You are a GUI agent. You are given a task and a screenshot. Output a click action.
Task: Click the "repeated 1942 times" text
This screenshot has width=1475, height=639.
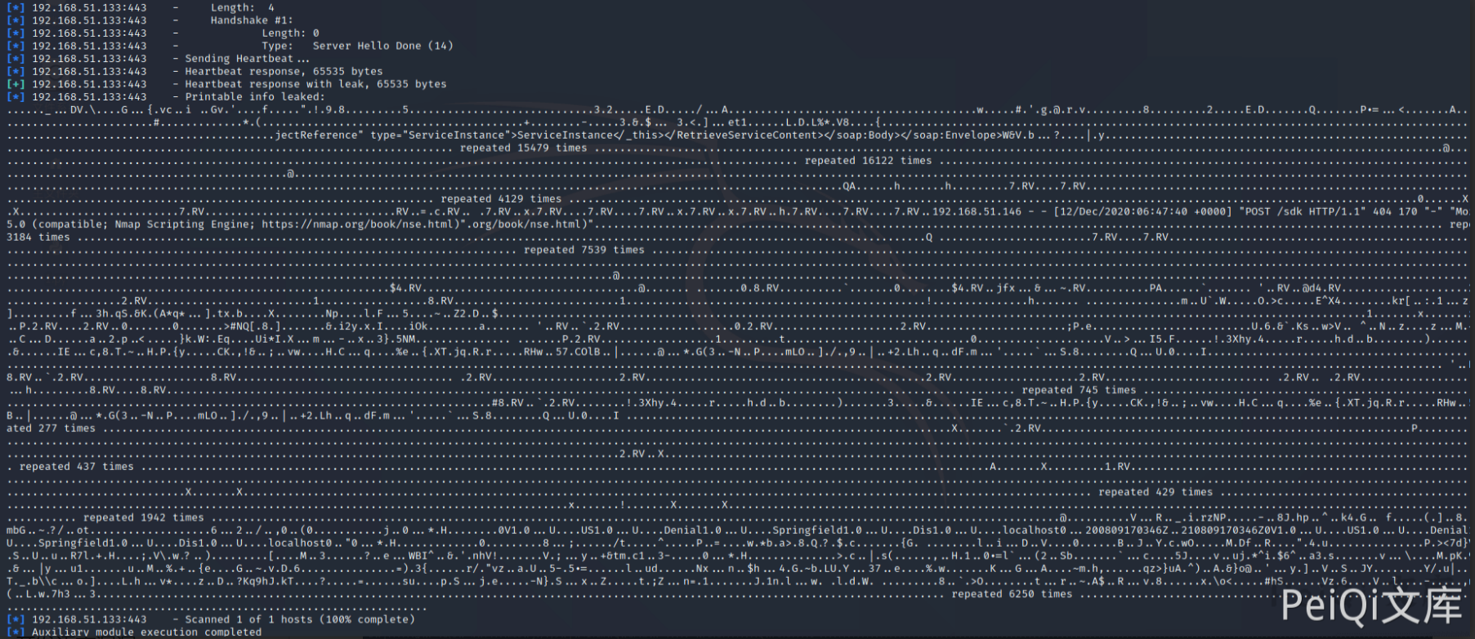(143, 517)
